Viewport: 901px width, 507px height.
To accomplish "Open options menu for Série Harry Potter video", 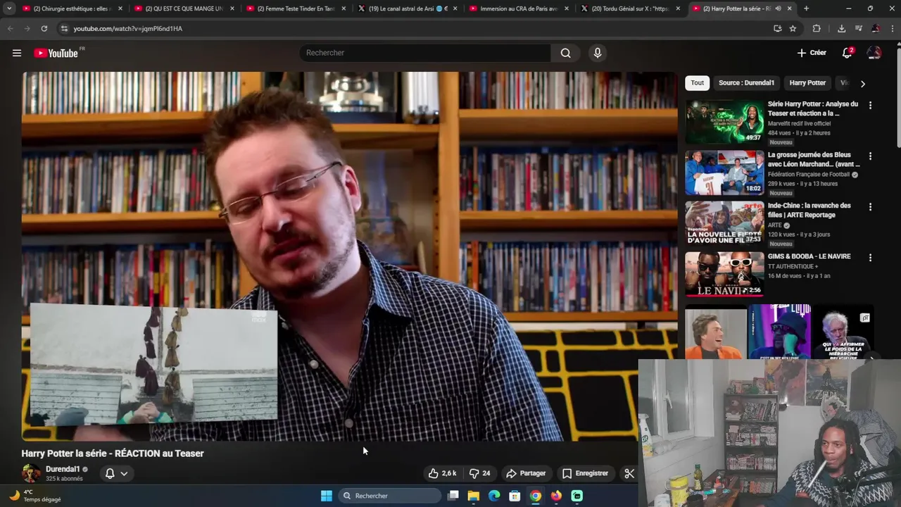I will click(870, 106).
